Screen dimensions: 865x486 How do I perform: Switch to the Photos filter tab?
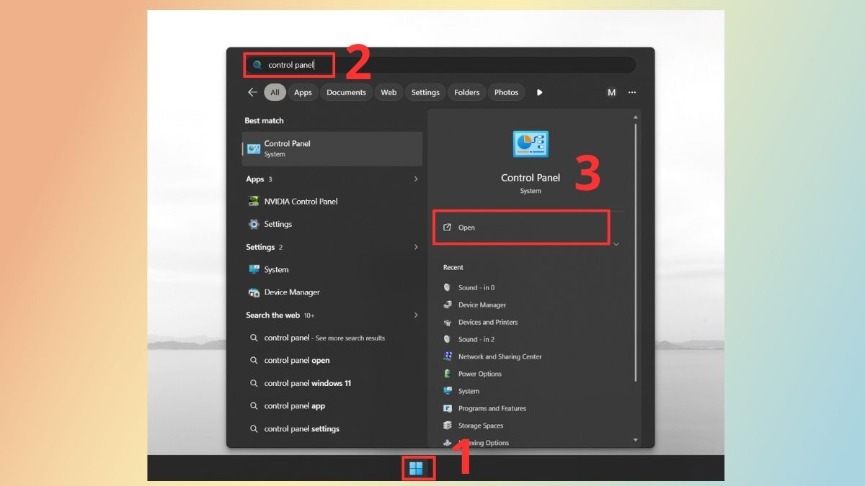tap(506, 92)
